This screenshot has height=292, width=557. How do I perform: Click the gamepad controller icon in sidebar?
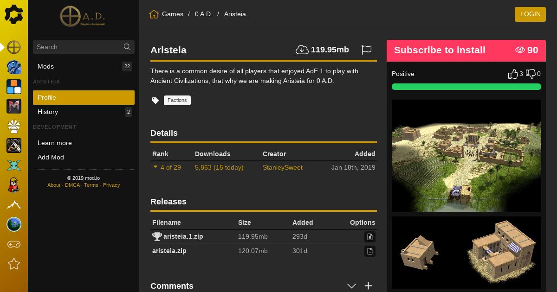[x=14, y=244]
